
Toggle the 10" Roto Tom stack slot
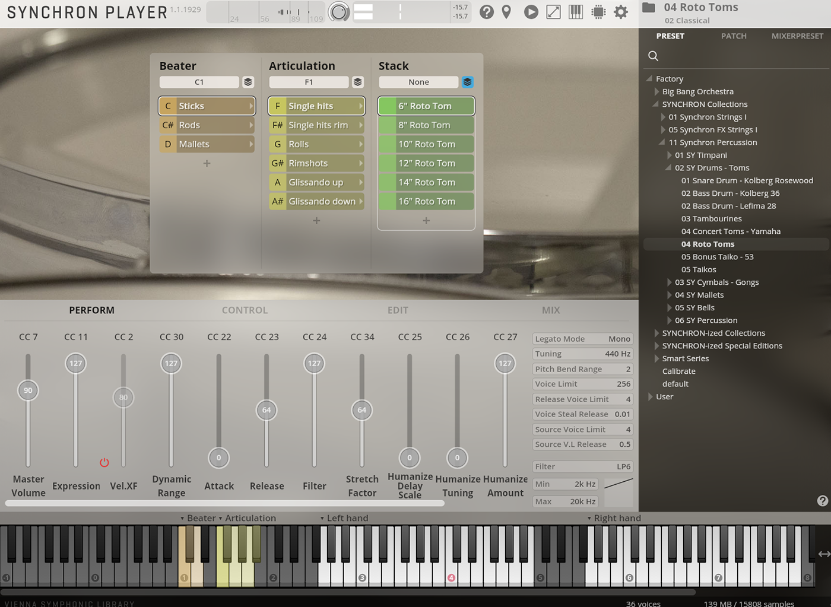coord(426,144)
